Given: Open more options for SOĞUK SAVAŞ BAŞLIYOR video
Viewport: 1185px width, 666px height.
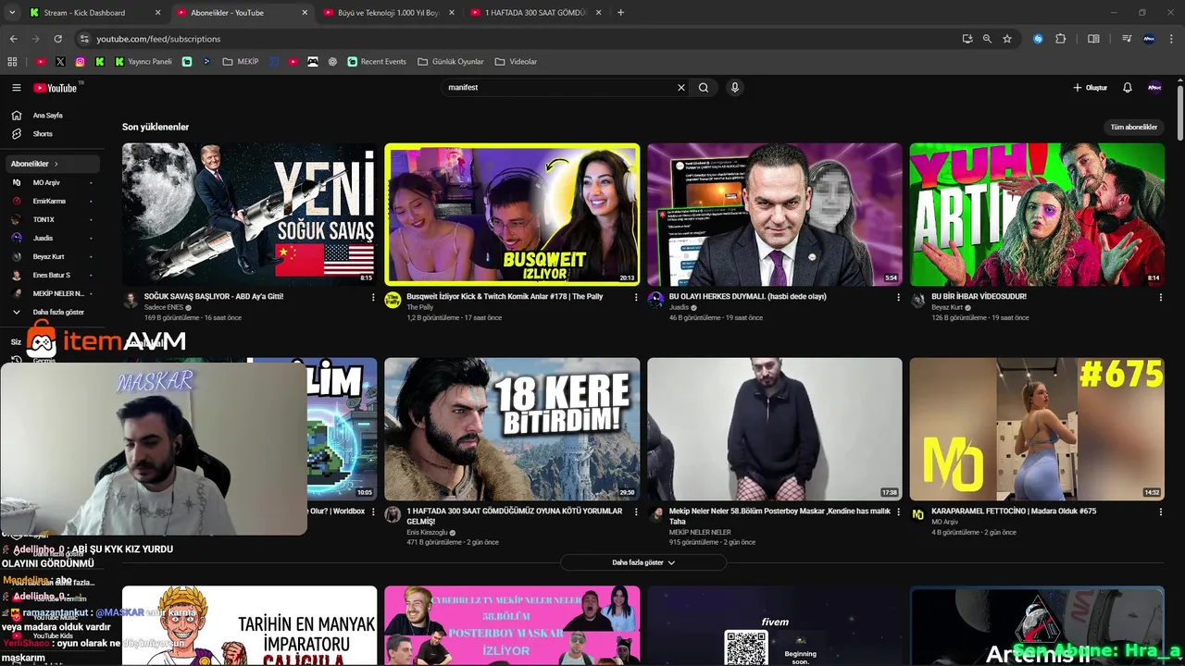Looking at the screenshot, I should click(x=373, y=298).
